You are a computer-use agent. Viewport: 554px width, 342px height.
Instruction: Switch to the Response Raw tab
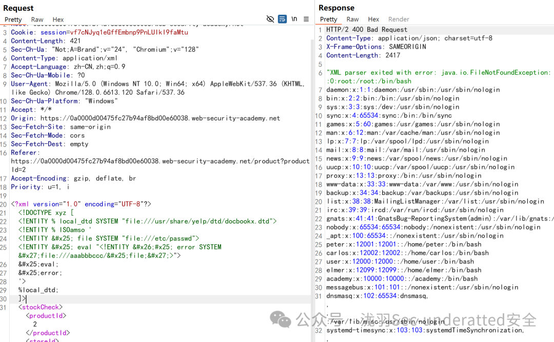tap(352, 19)
